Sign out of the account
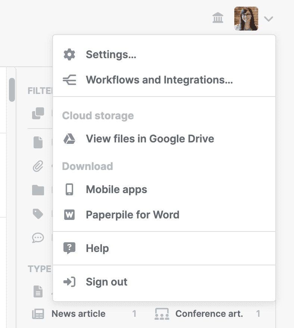Image resolution: width=294 pixels, height=328 pixels. point(107,282)
